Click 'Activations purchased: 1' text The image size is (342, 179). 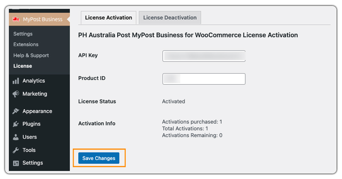click(192, 122)
